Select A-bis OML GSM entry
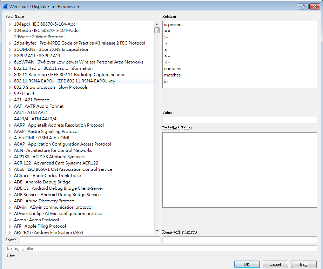 coord(42,138)
